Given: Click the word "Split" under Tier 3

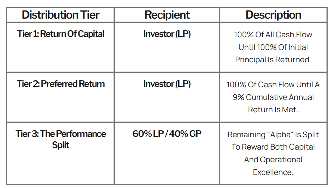Looking at the screenshot, I should click(61, 145).
